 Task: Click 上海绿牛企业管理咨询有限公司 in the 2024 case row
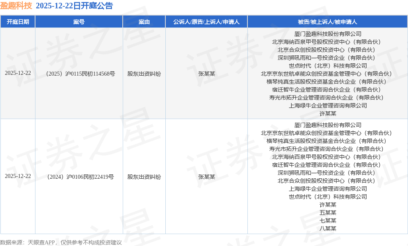(328, 189)
